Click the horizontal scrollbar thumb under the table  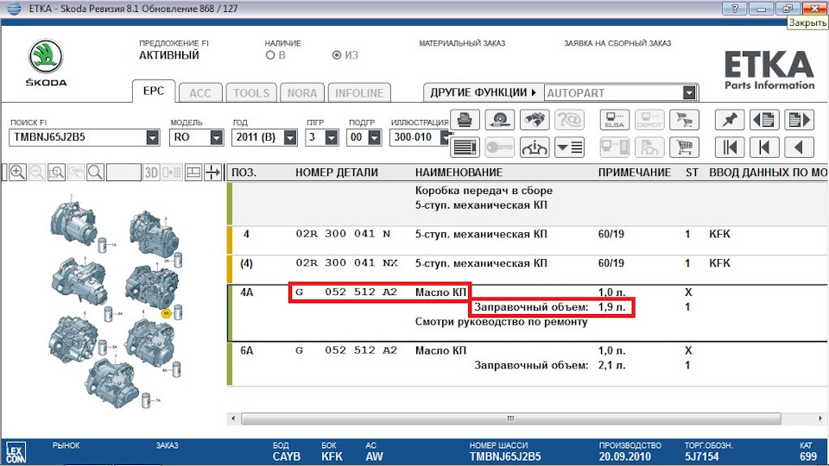click(x=510, y=419)
